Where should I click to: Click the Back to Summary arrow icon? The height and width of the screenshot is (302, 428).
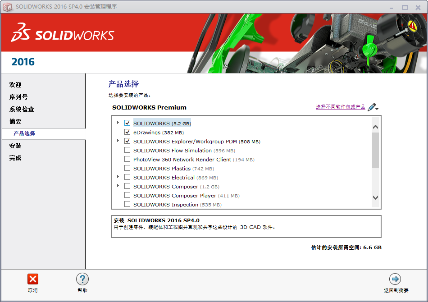pyautogui.click(x=395, y=279)
